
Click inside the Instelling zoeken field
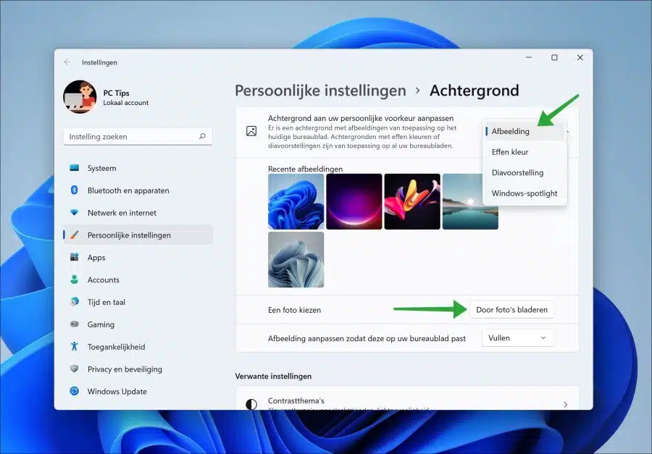[138, 136]
